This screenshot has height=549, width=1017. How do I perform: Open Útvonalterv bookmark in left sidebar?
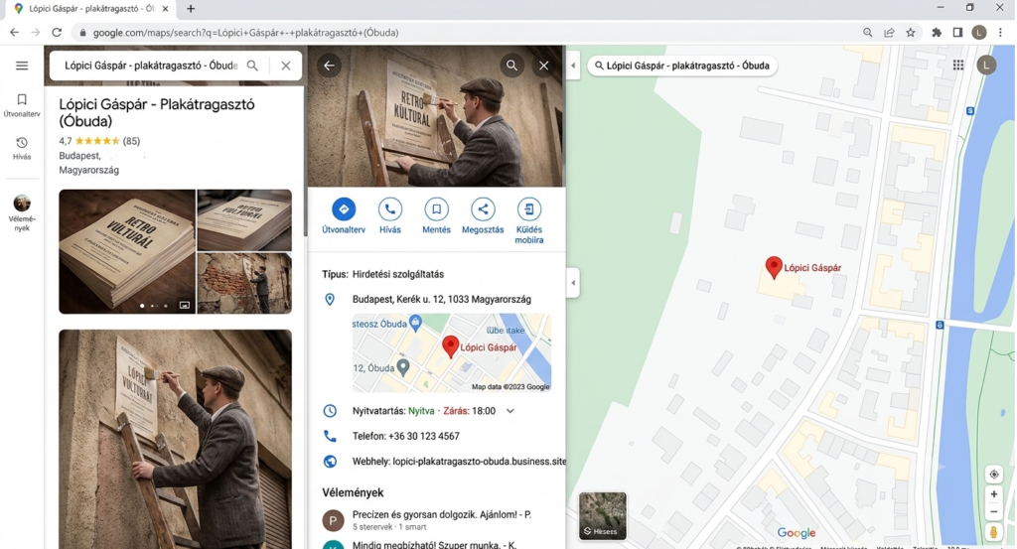pos(22,104)
